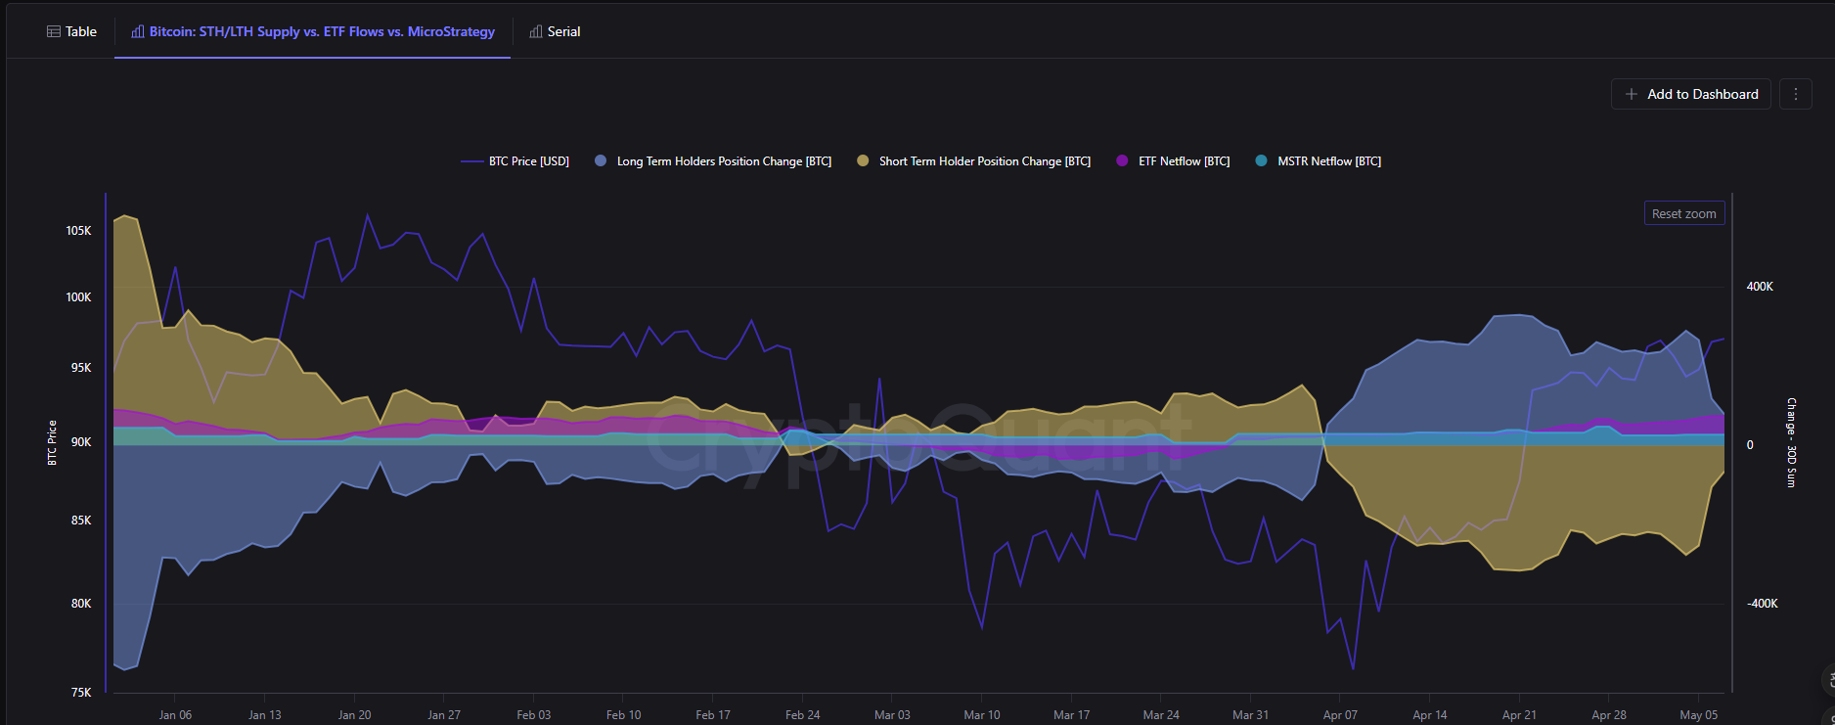
Task: Hide the MSTR Netflow [BTC] series label
Action: point(1329,161)
